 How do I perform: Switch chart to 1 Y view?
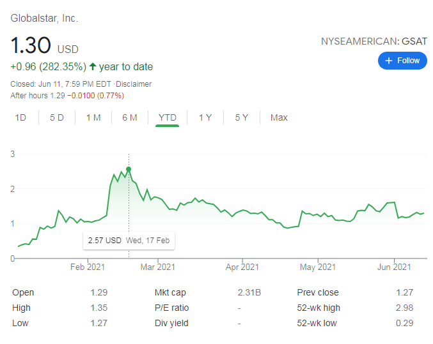pos(205,117)
